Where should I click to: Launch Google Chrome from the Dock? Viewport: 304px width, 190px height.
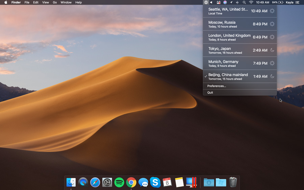pos(131,183)
